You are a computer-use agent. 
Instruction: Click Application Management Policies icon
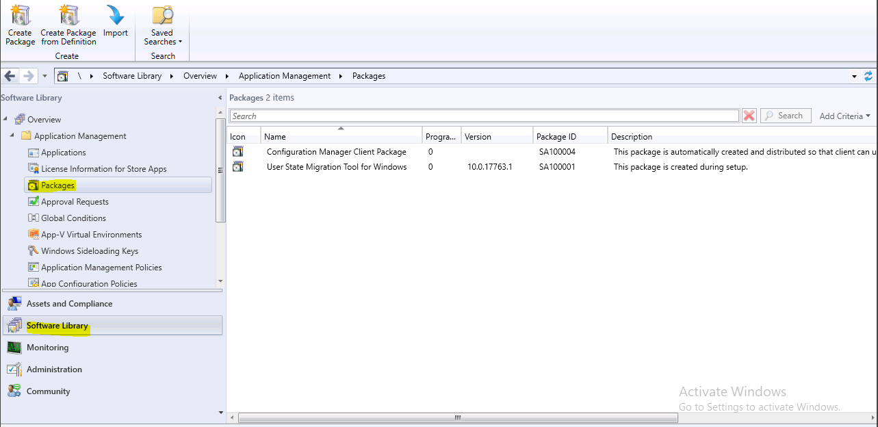point(33,267)
